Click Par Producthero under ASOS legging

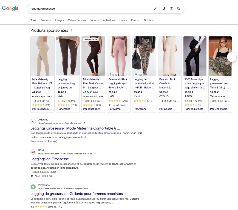tap(194, 109)
